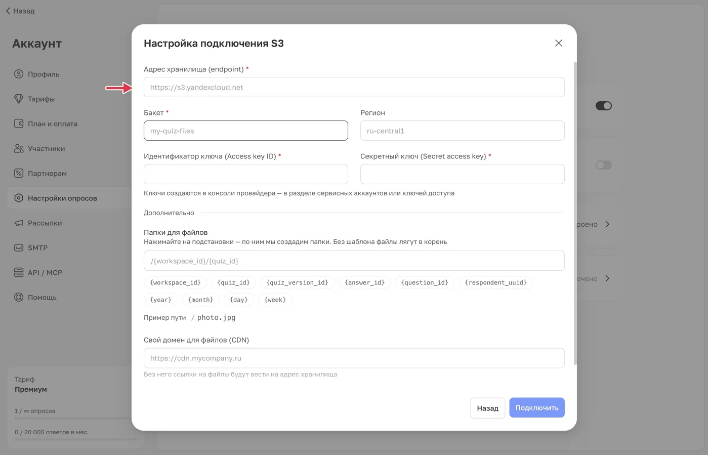
Task: Toggle the enabled dark switch behind the dialog
Action: click(603, 106)
